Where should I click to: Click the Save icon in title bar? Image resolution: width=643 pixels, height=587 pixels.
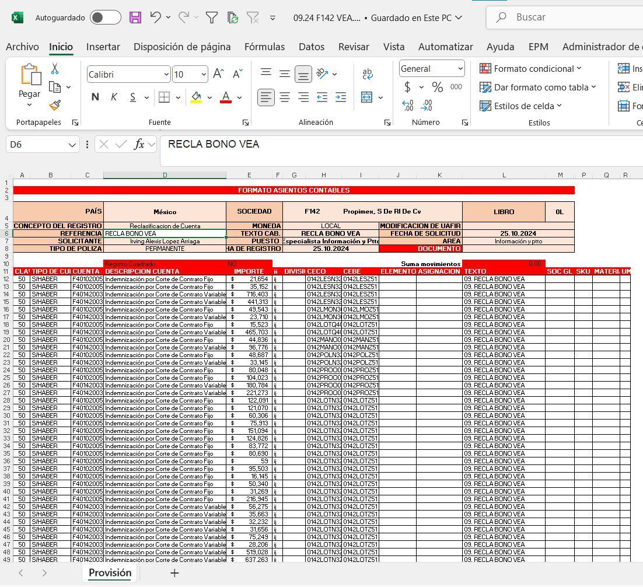coord(135,18)
